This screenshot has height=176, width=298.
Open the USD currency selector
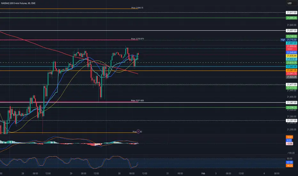click(x=292, y=3)
